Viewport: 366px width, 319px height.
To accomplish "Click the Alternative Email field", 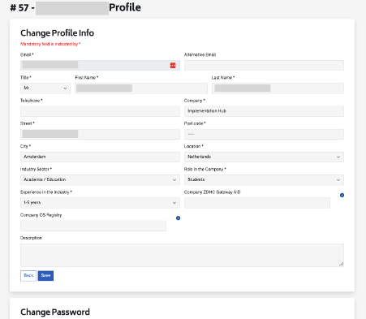I will tap(264, 66).
